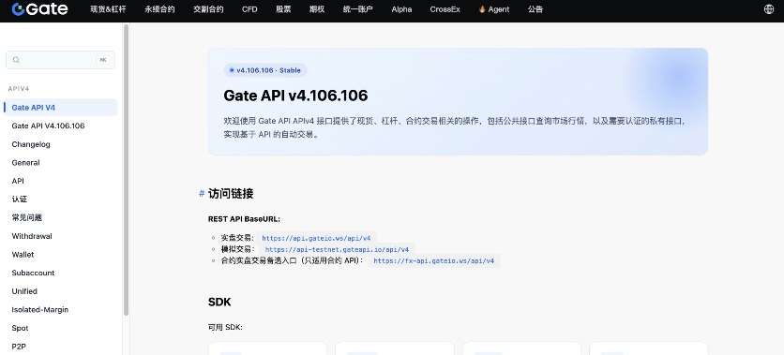Screen dimensions: 784x355
Task: Open CFD in top navigation
Action: 249,9
